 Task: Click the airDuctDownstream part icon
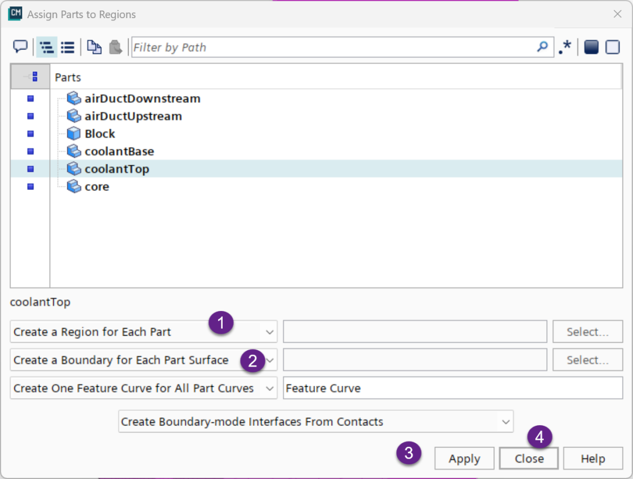tap(73, 98)
